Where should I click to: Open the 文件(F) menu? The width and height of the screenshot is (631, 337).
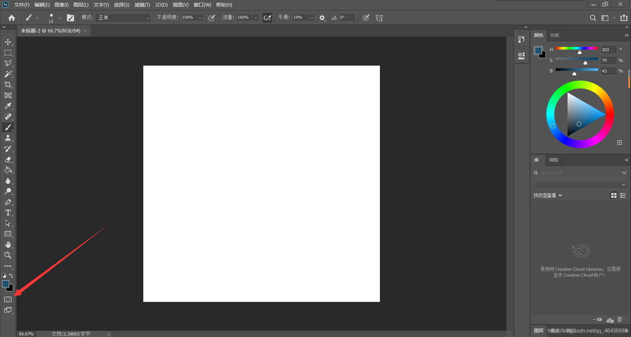[22, 5]
